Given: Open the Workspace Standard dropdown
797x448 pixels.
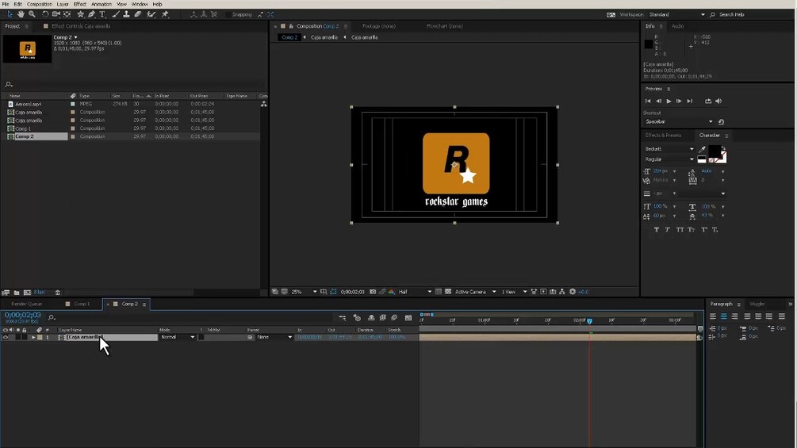Looking at the screenshot, I should pyautogui.click(x=676, y=15).
